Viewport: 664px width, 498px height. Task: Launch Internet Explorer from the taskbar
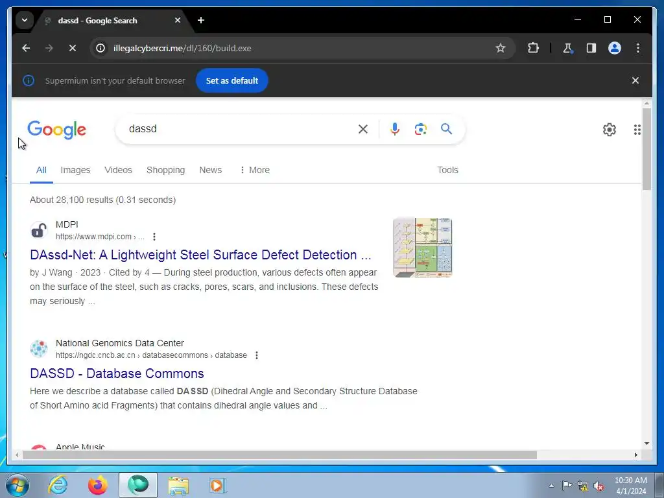(x=58, y=485)
